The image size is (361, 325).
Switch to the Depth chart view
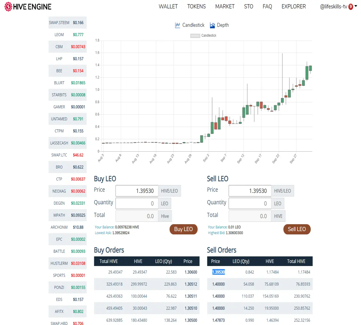[219, 25]
